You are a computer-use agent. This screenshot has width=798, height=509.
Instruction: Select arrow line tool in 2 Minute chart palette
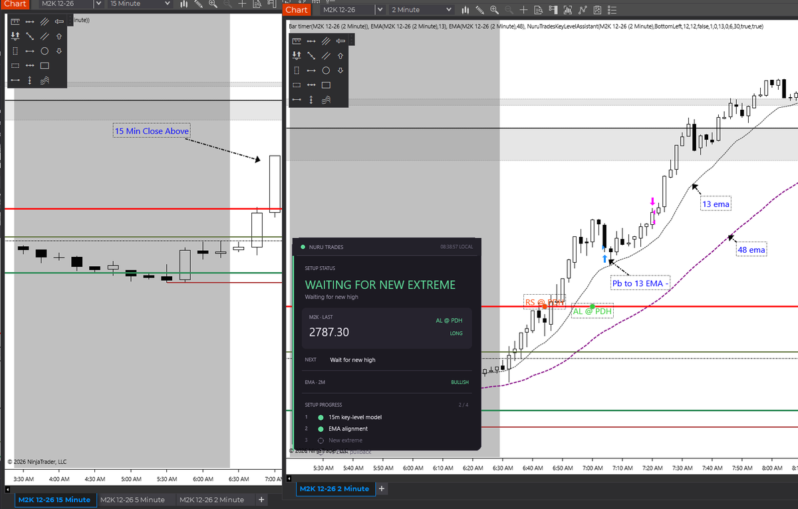tap(311, 70)
